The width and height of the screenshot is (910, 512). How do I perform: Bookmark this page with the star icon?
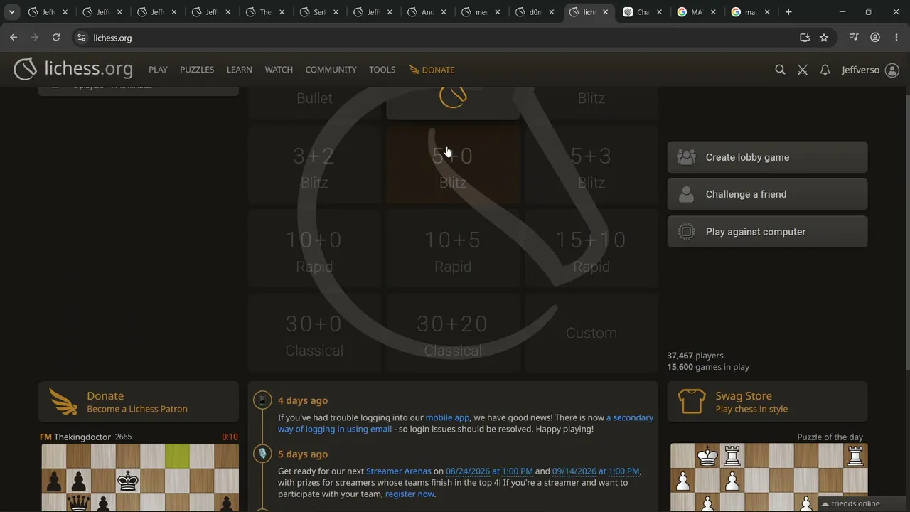pos(824,38)
